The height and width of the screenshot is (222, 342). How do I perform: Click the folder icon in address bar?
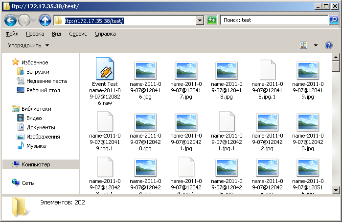[58, 20]
